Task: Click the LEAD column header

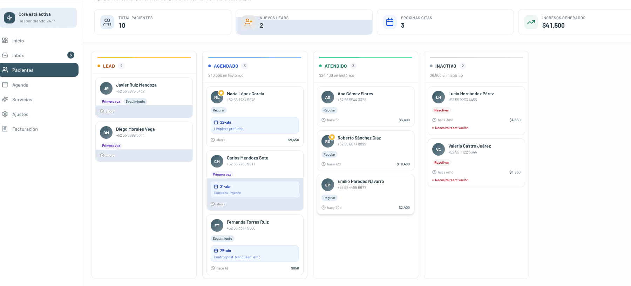Action: [109, 66]
